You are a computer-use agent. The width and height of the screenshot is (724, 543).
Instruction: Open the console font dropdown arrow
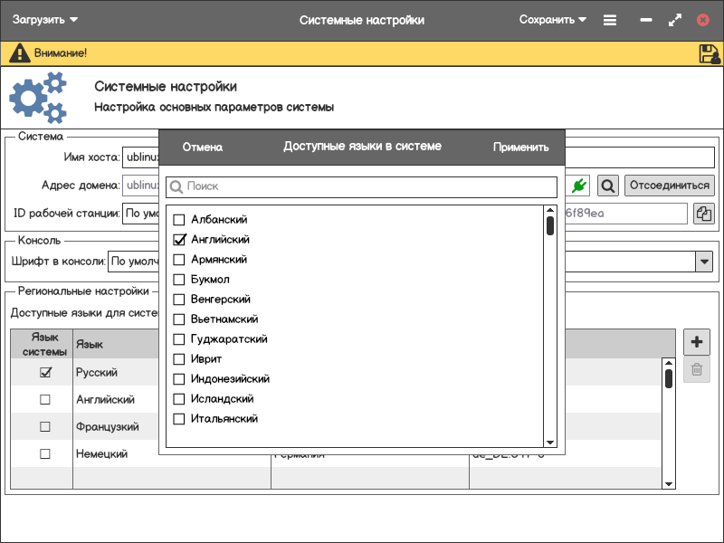click(703, 262)
